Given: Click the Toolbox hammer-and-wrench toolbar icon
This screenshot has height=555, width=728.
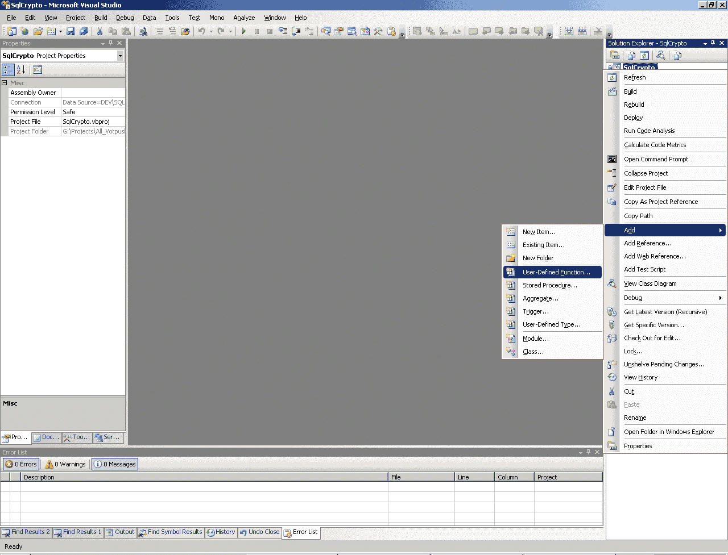Looking at the screenshot, I should [x=378, y=32].
